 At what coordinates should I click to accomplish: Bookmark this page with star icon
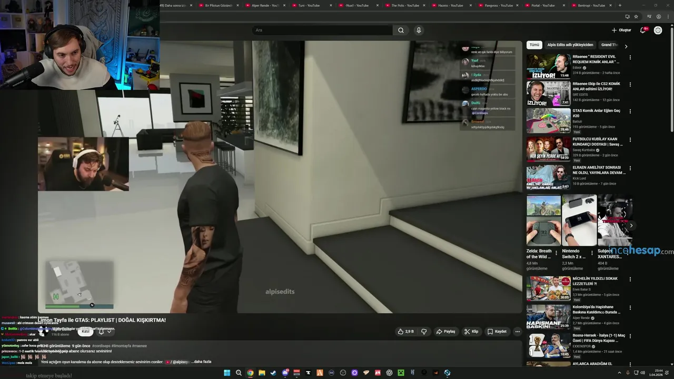(x=636, y=16)
